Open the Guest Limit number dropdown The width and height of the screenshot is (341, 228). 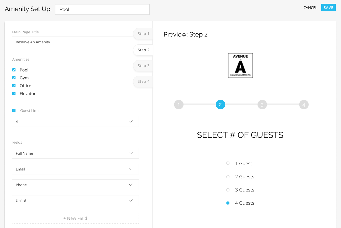[x=75, y=122]
